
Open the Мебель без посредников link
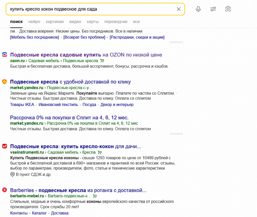pos(35,37)
